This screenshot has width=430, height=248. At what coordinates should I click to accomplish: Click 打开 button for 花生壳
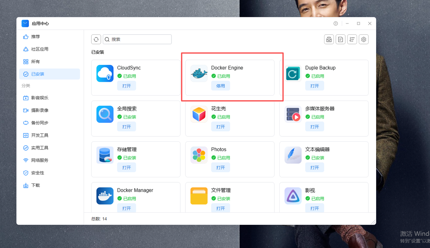(x=221, y=127)
